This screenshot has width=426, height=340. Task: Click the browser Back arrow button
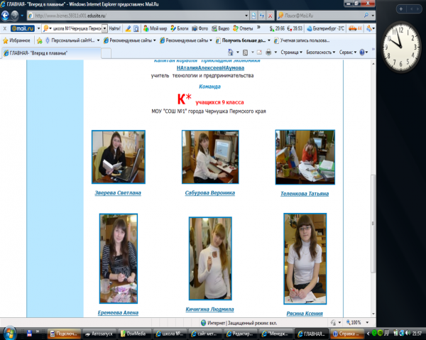[x=5, y=16]
